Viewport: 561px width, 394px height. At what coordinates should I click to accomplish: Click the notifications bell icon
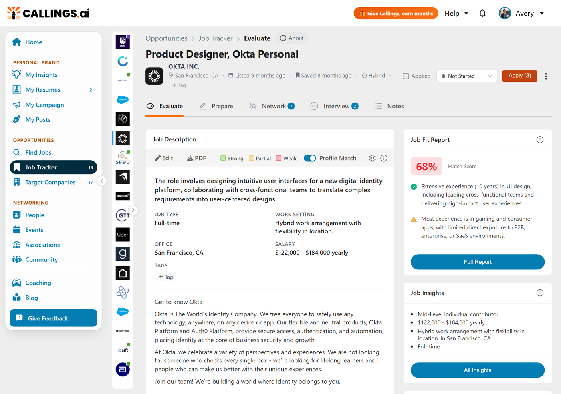click(482, 13)
